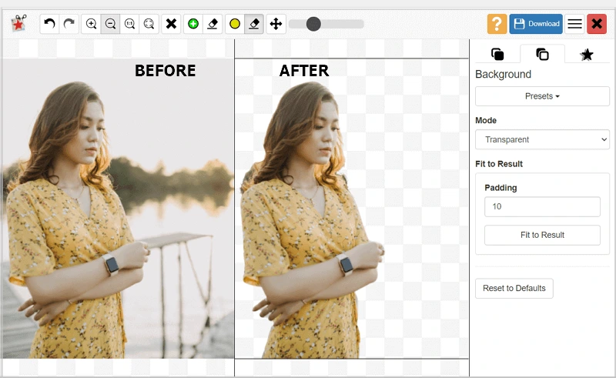616x378 pixels.
Task: Clear all marks with X tool
Action: 171,24
